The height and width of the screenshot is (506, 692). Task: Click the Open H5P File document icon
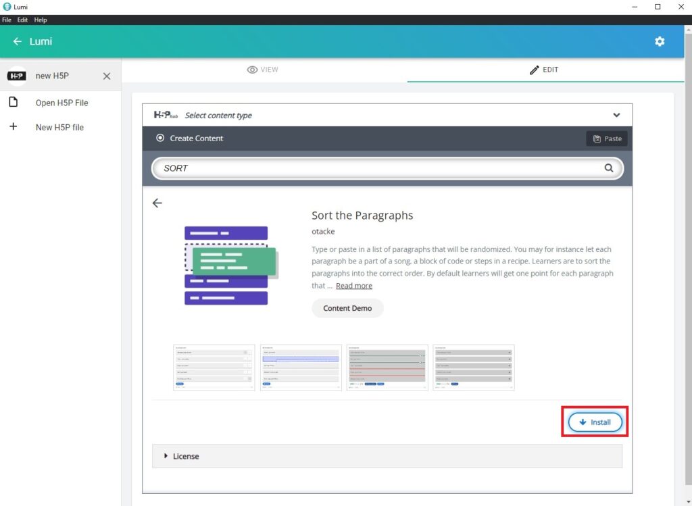pyautogui.click(x=13, y=103)
